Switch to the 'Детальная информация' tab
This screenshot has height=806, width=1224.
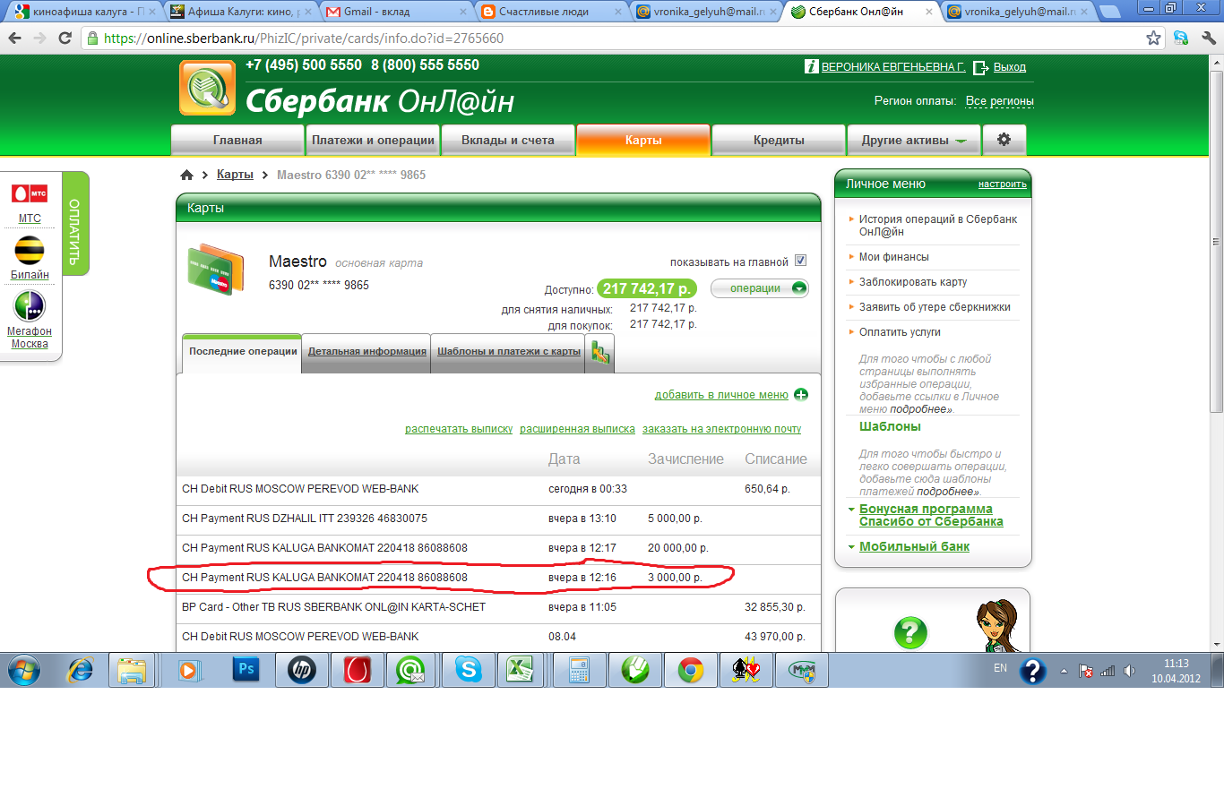click(367, 352)
